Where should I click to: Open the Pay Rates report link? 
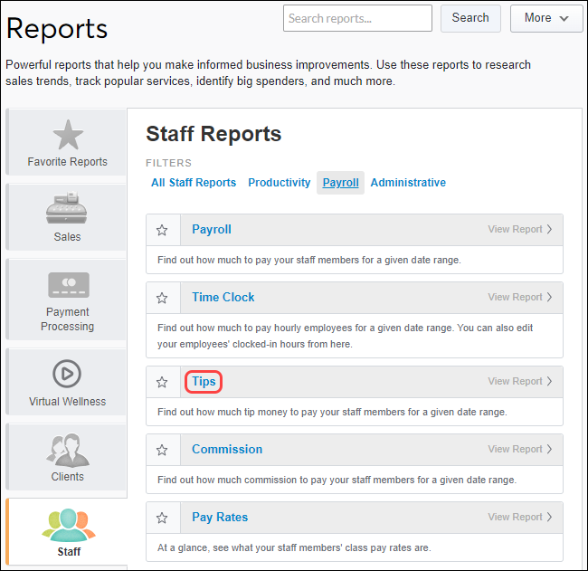pyautogui.click(x=220, y=518)
